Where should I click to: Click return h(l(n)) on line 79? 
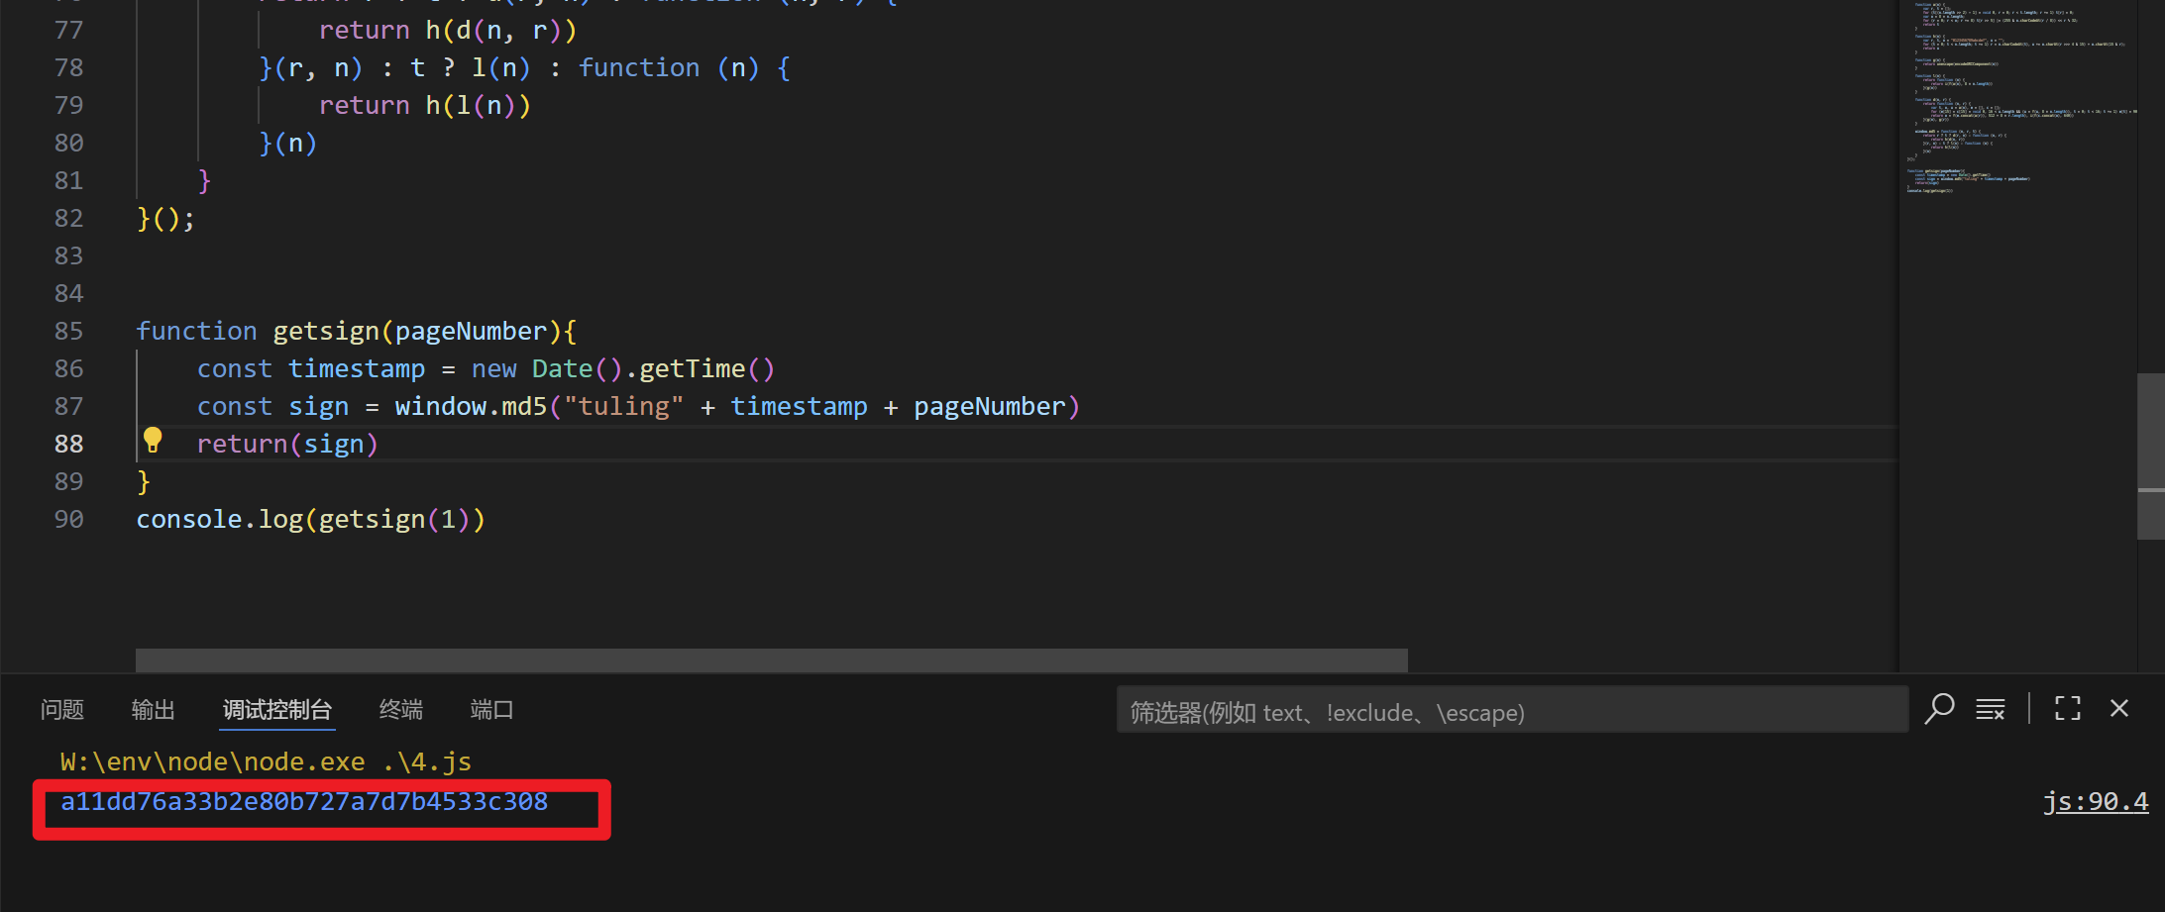pyautogui.click(x=425, y=105)
